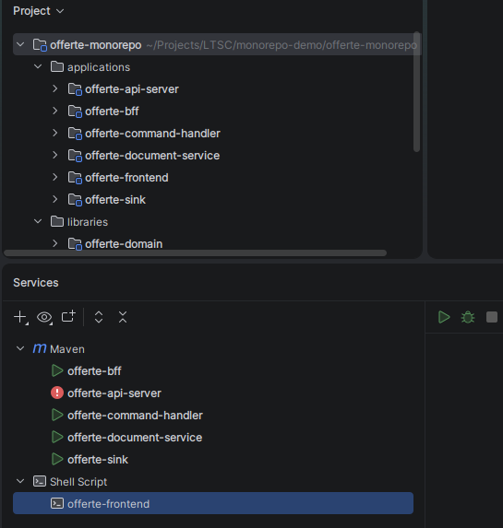Expand all services in the tree

99,317
